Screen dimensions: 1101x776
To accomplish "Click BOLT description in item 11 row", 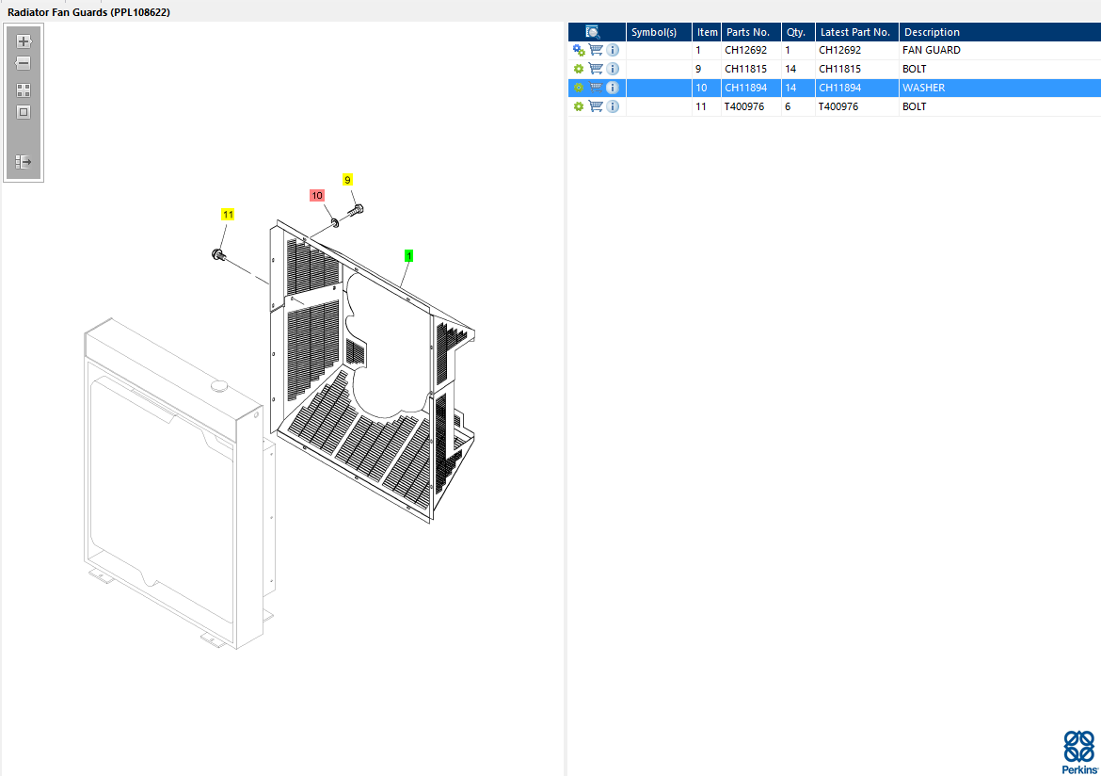I will pyautogui.click(x=915, y=106).
